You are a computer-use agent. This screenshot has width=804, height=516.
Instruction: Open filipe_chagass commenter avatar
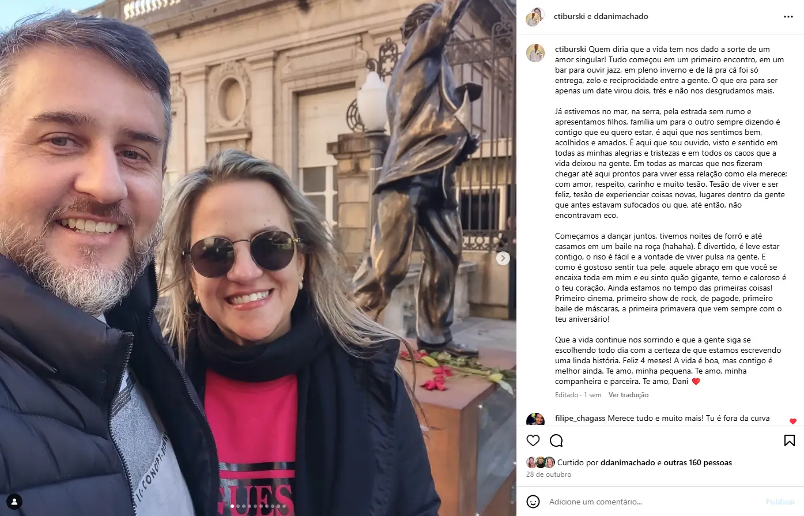[x=535, y=420]
